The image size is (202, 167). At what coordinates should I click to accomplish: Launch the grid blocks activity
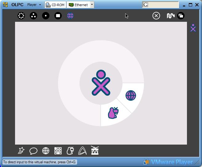(x=58, y=151)
